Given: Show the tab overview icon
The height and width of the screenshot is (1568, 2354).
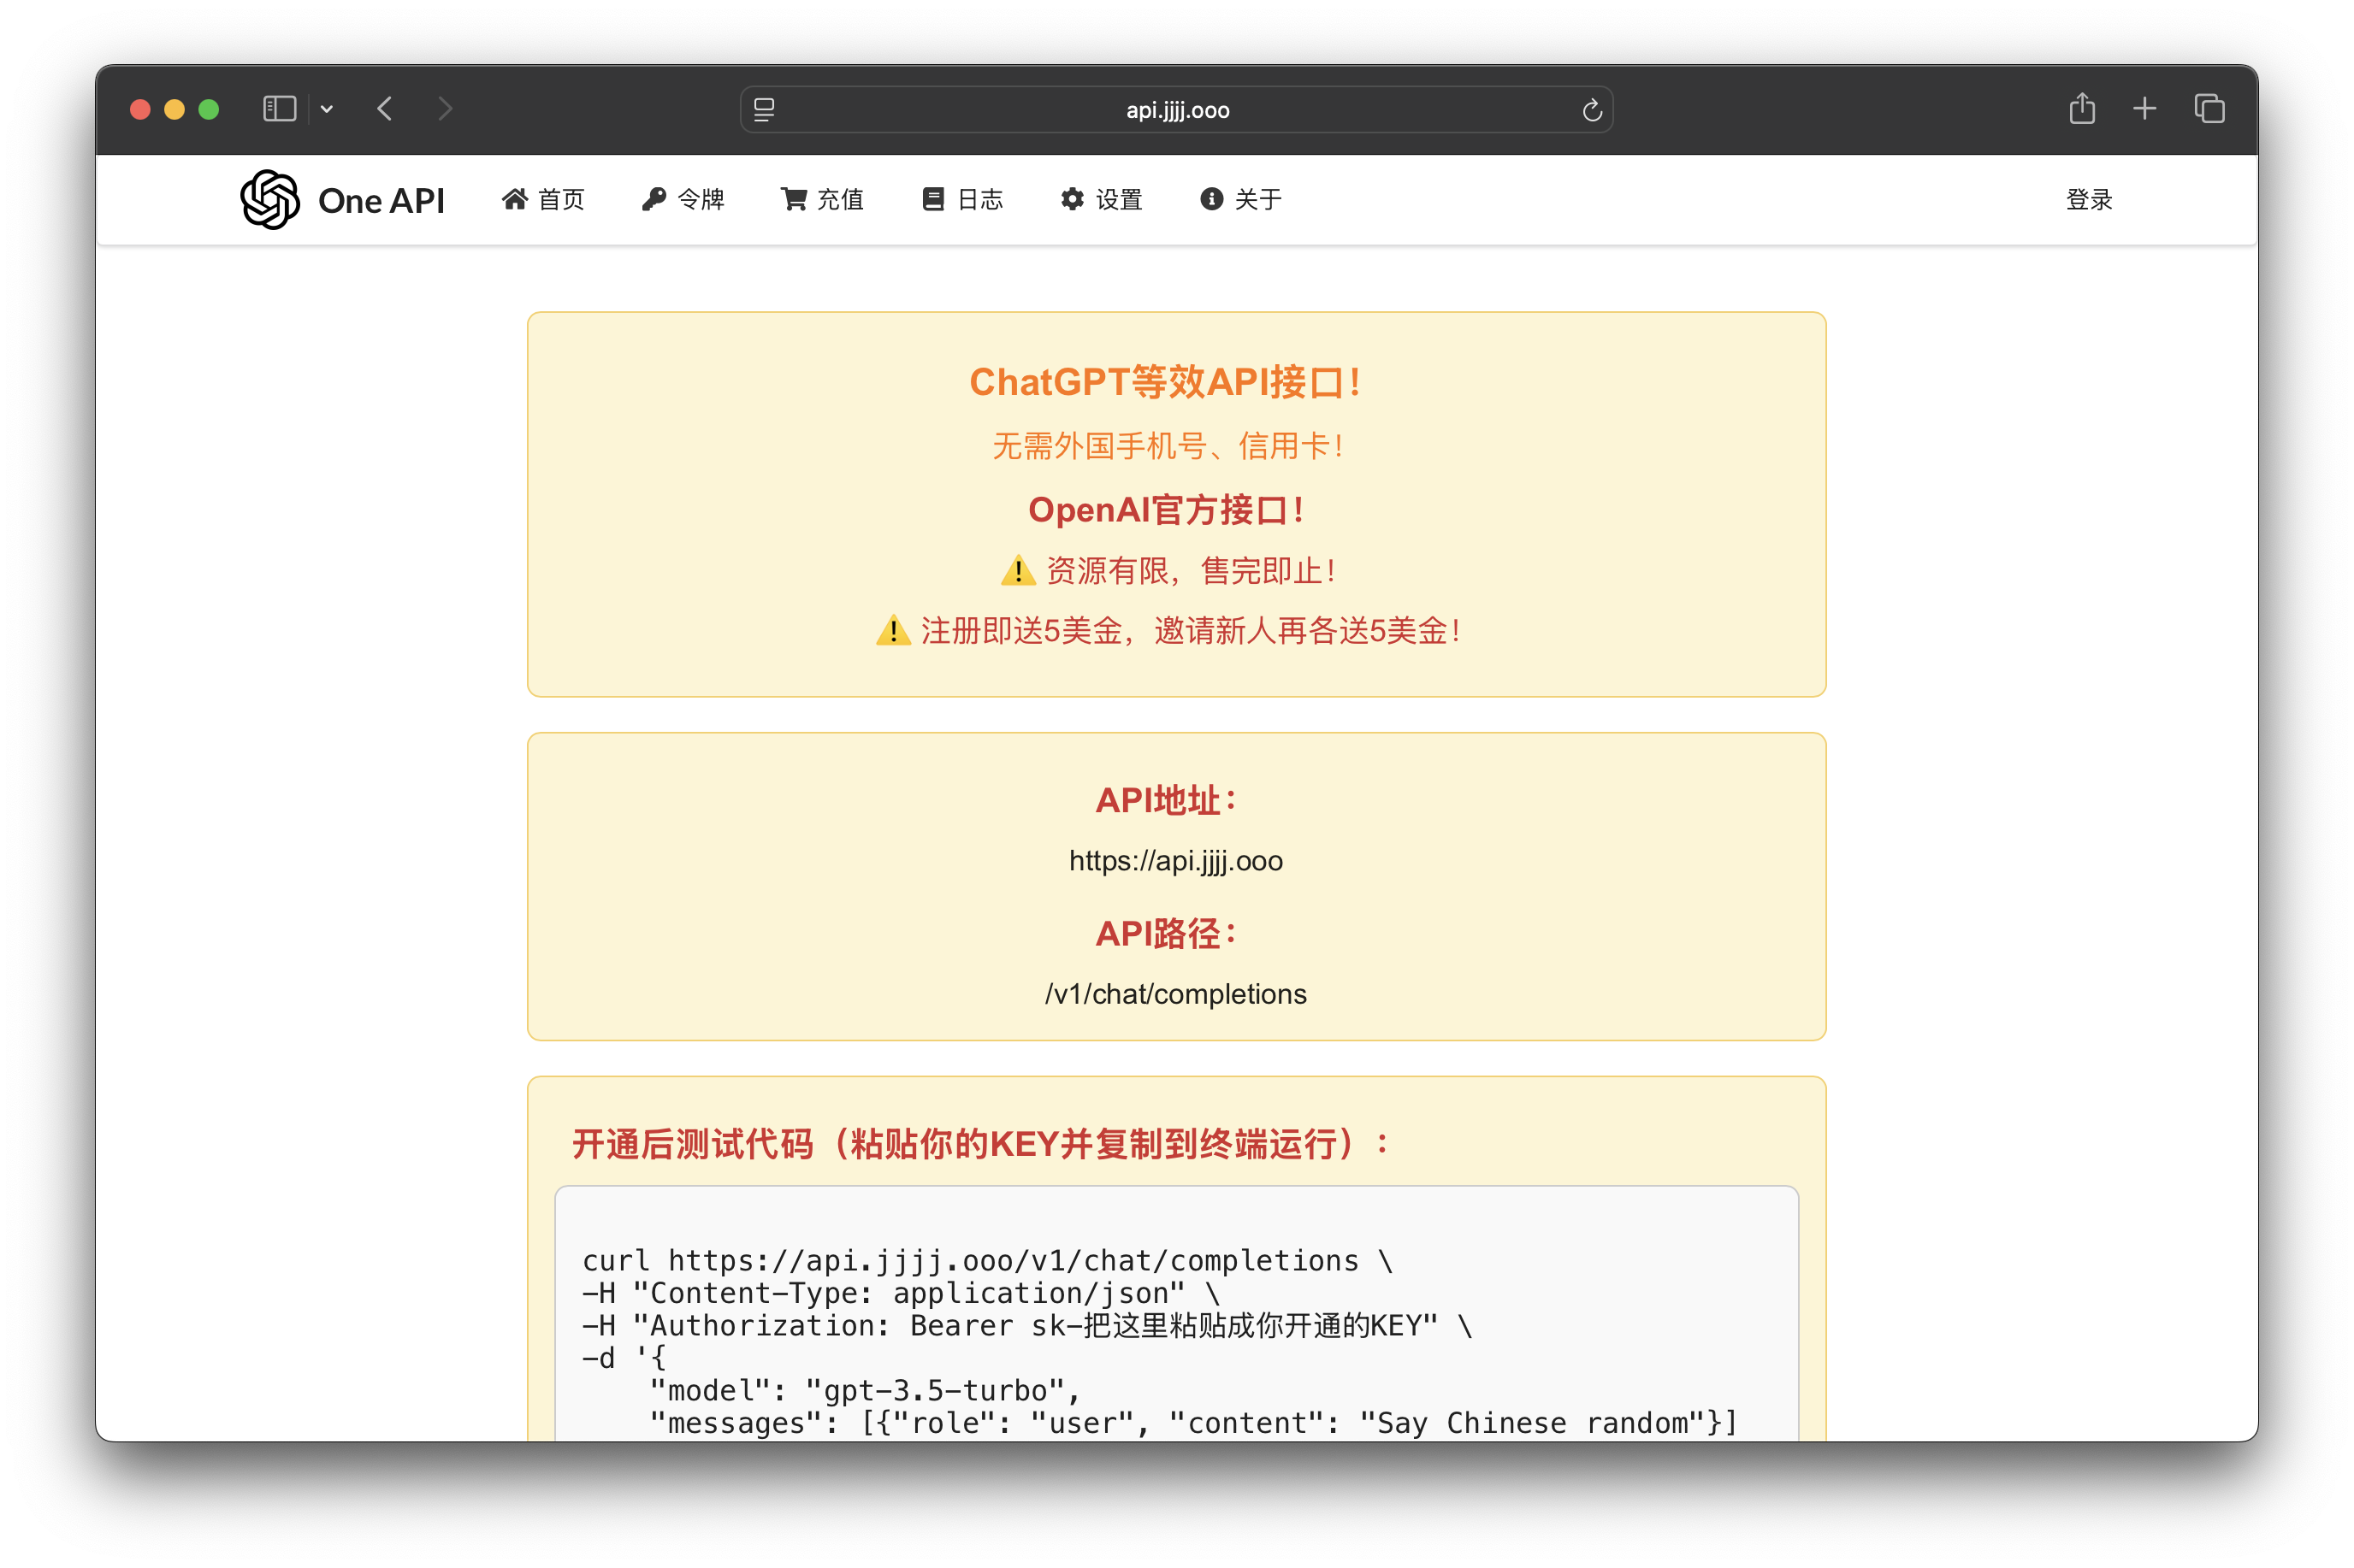Looking at the screenshot, I should tap(2209, 109).
